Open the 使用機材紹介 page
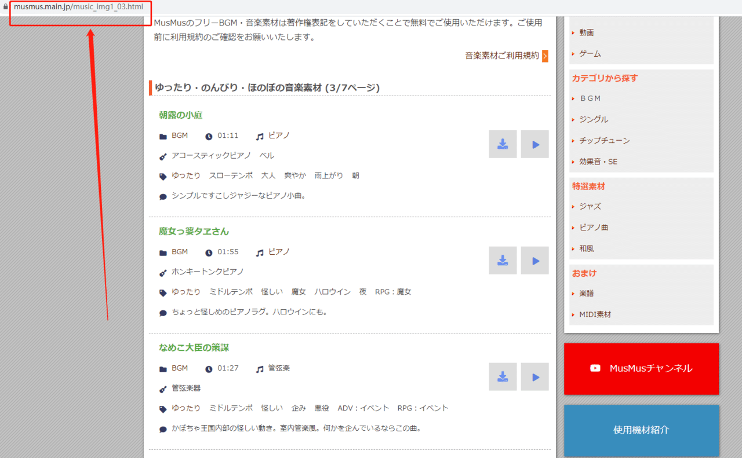 point(641,430)
